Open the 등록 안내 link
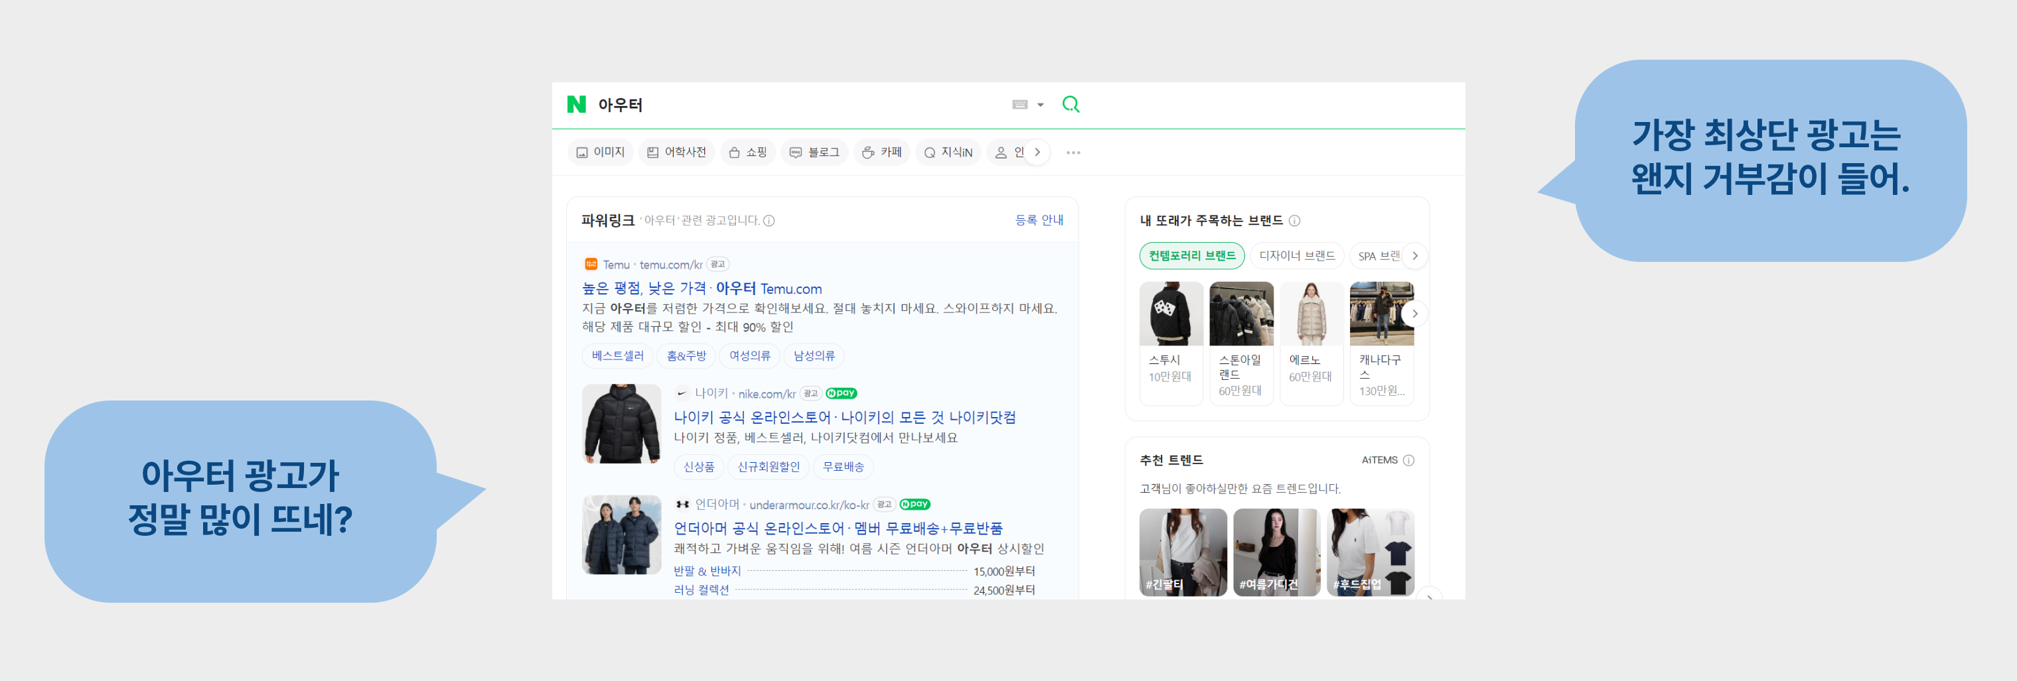The image size is (2017, 681). (x=1039, y=219)
